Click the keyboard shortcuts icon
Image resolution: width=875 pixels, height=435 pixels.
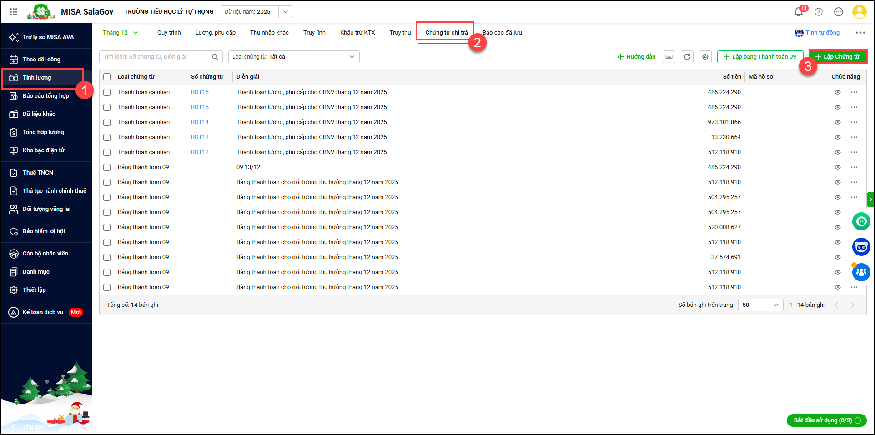[x=669, y=57]
